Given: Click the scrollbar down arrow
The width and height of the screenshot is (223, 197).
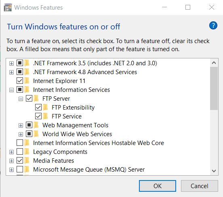Looking at the screenshot, I should click(x=214, y=171).
